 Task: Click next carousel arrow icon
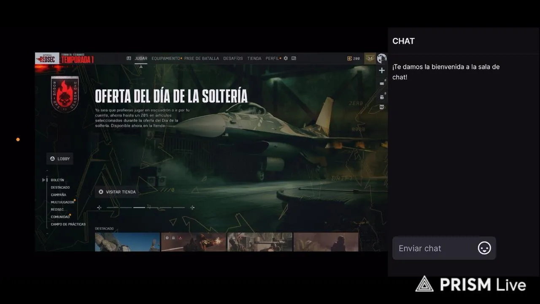(x=192, y=207)
